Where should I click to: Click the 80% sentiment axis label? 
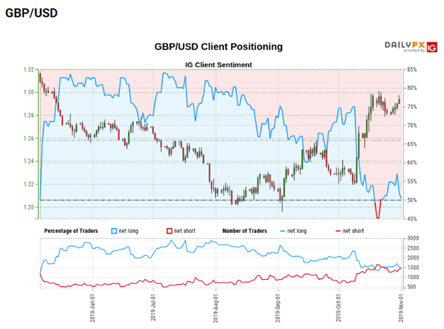click(412, 88)
